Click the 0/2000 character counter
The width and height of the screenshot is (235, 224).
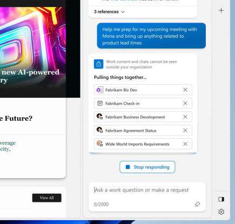[101, 205]
